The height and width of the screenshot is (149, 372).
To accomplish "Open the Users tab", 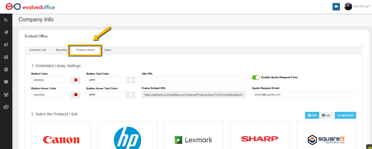I will coord(108,50).
